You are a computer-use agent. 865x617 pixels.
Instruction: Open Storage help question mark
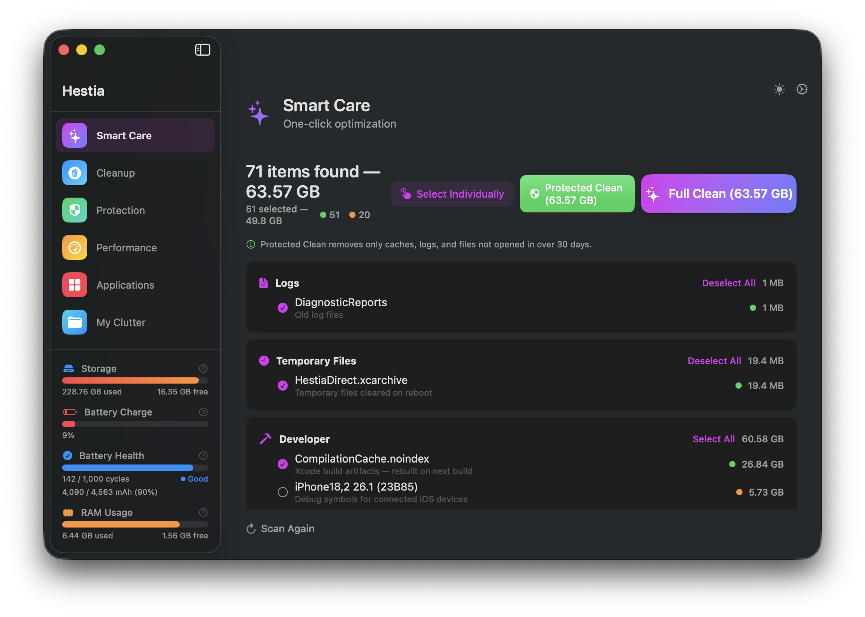tap(203, 368)
